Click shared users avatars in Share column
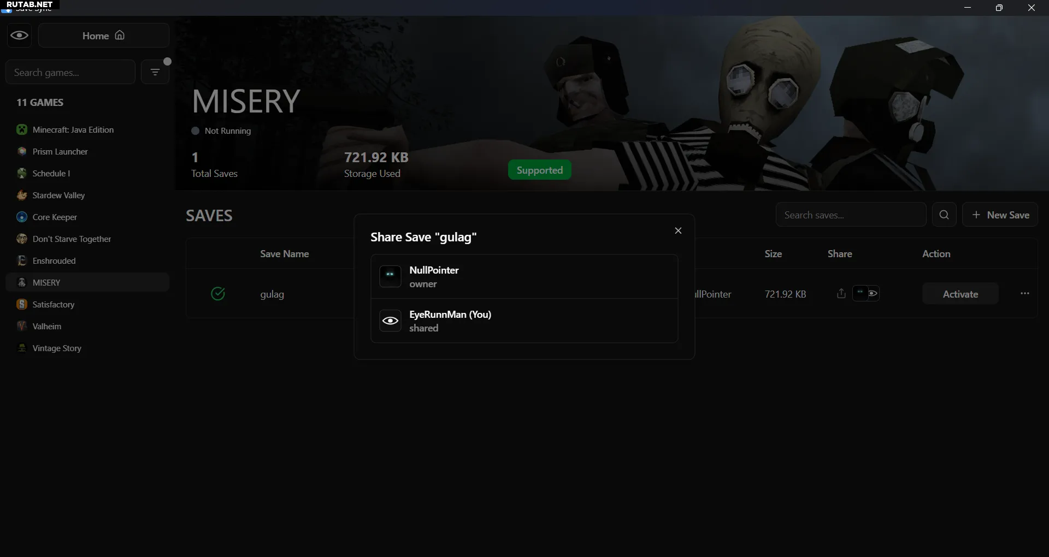The width and height of the screenshot is (1049, 557). (866, 294)
